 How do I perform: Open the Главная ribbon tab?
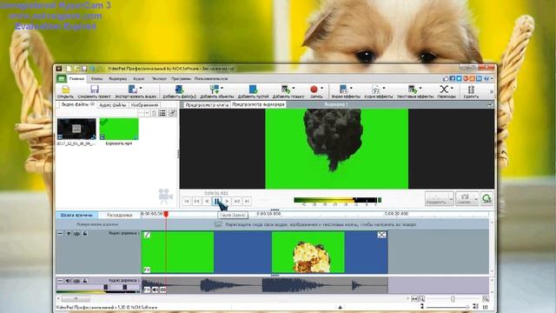pos(76,79)
